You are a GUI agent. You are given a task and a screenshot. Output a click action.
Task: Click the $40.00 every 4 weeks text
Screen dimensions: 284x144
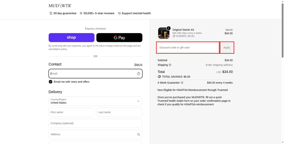pyautogui.click(x=220, y=83)
